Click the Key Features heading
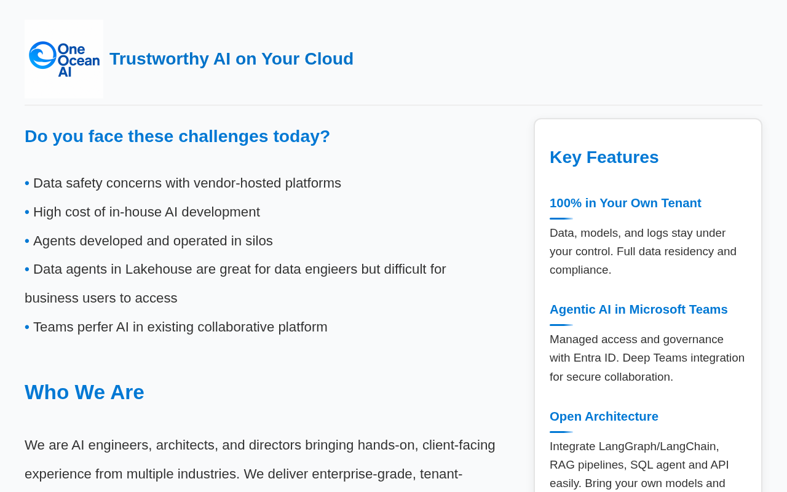Viewport: 787px width, 492px height. tap(604, 157)
